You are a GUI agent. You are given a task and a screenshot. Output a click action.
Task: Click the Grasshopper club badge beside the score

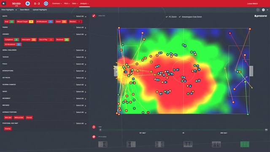tap(46, 3)
